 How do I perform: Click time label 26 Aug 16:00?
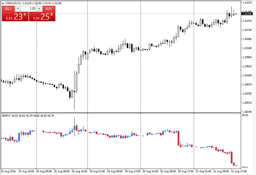point(79,171)
